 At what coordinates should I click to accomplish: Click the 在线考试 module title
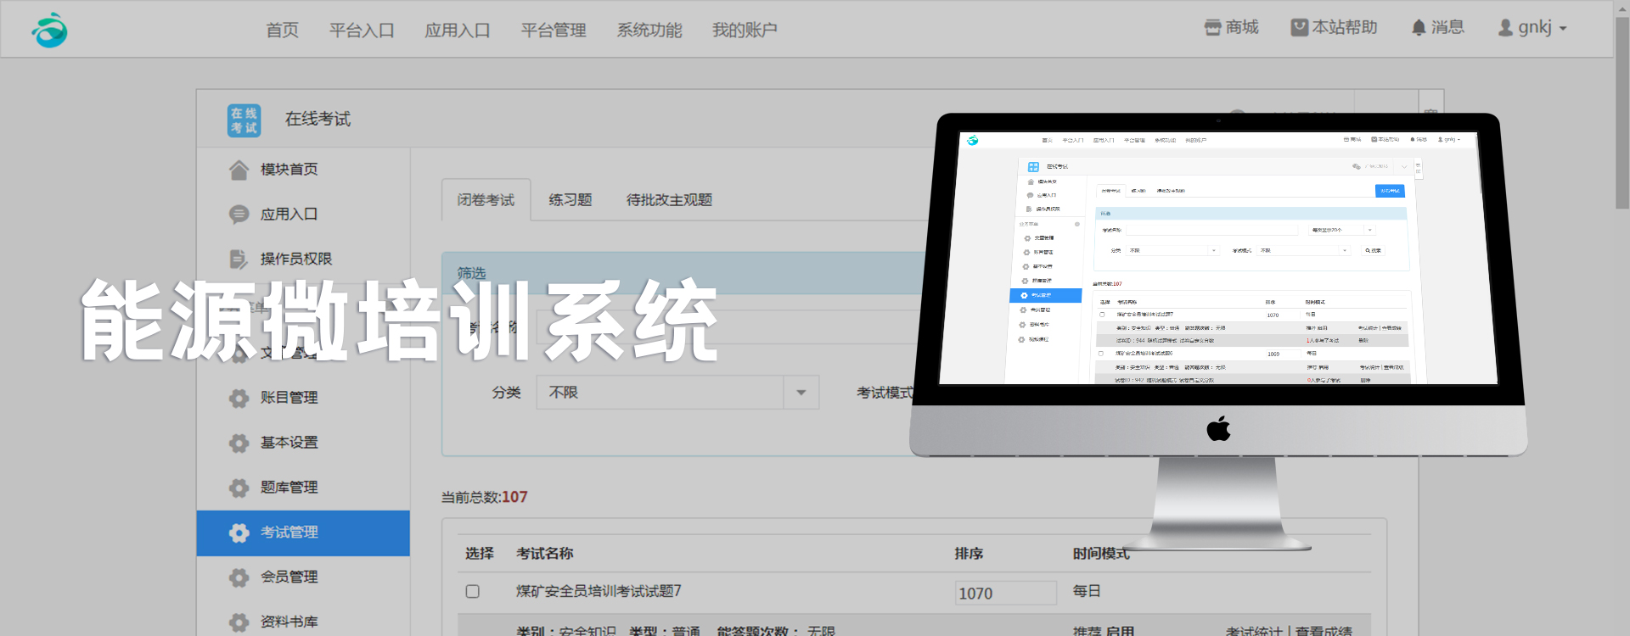[318, 120]
